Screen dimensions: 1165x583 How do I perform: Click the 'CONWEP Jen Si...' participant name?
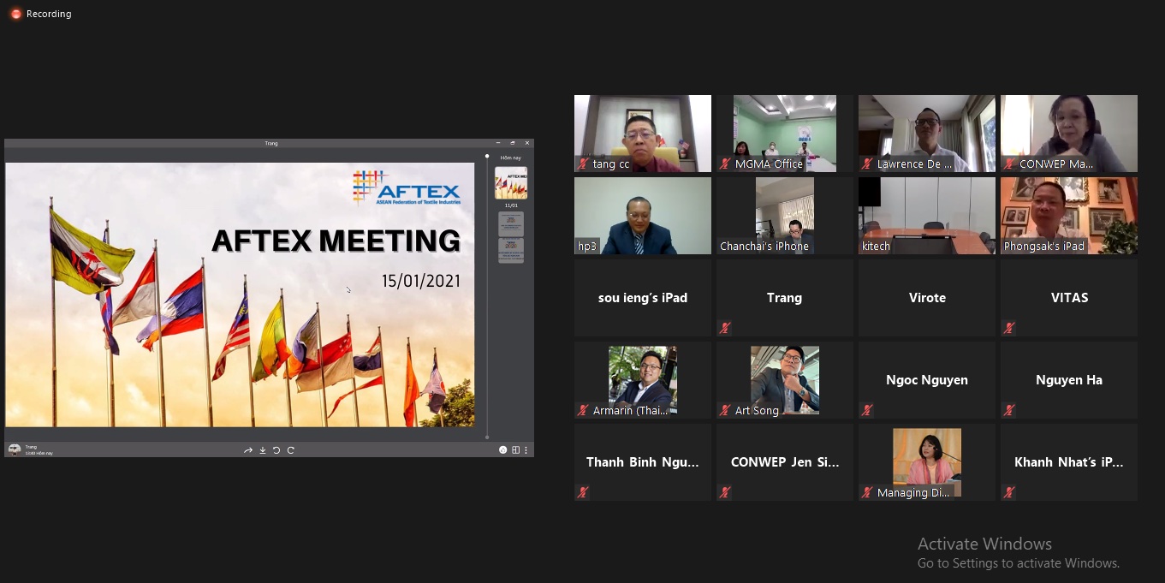pyautogui.click(x=785, y=462)
